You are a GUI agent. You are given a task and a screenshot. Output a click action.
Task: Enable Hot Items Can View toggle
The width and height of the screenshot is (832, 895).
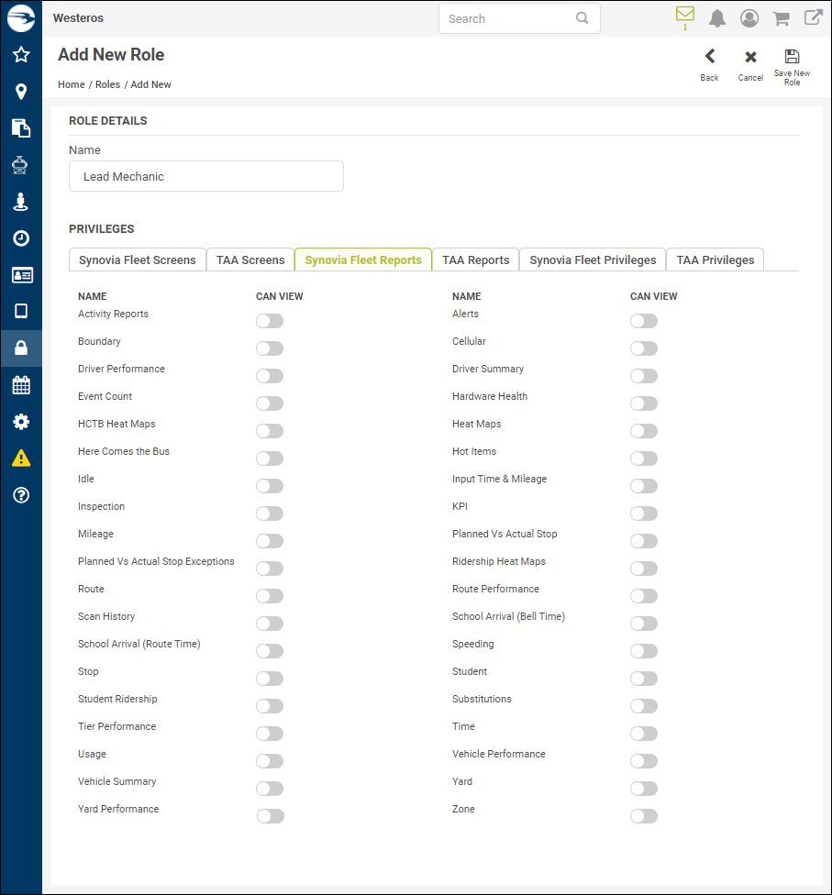(644, 459)
